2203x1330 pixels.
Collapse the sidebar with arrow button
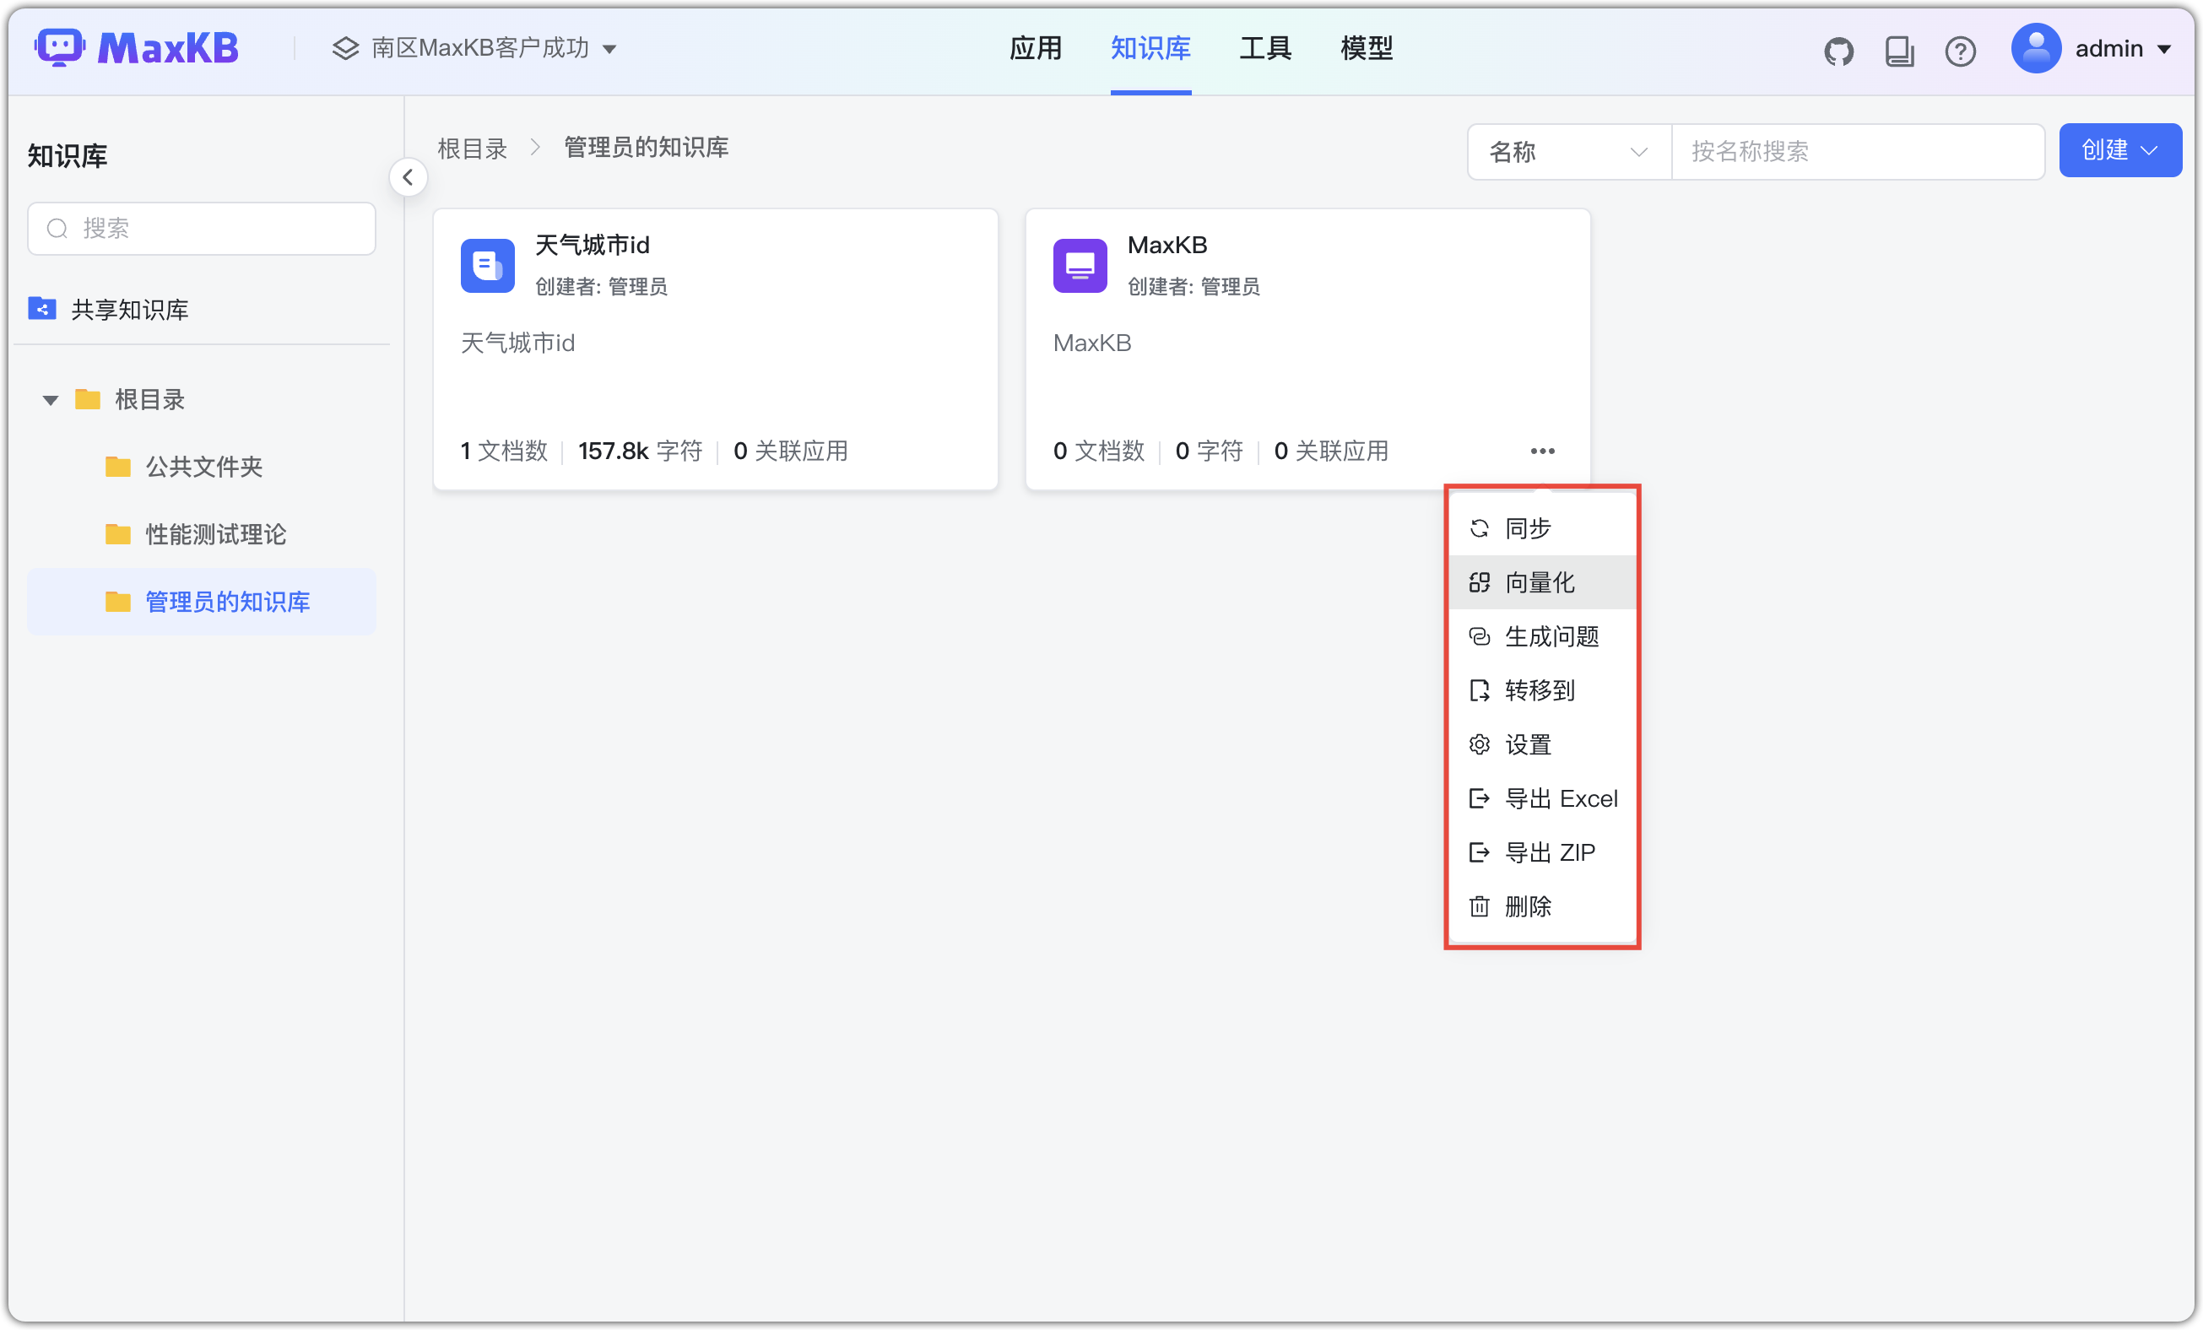pos(408,177)
